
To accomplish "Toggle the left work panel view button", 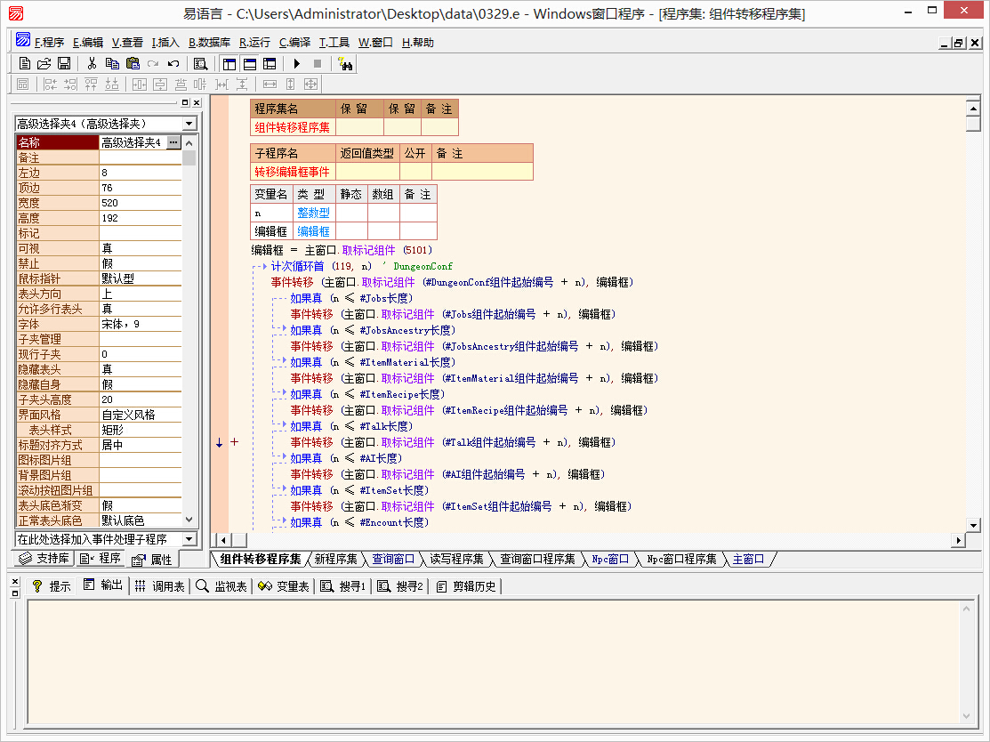I will click(x=229, y=63).
